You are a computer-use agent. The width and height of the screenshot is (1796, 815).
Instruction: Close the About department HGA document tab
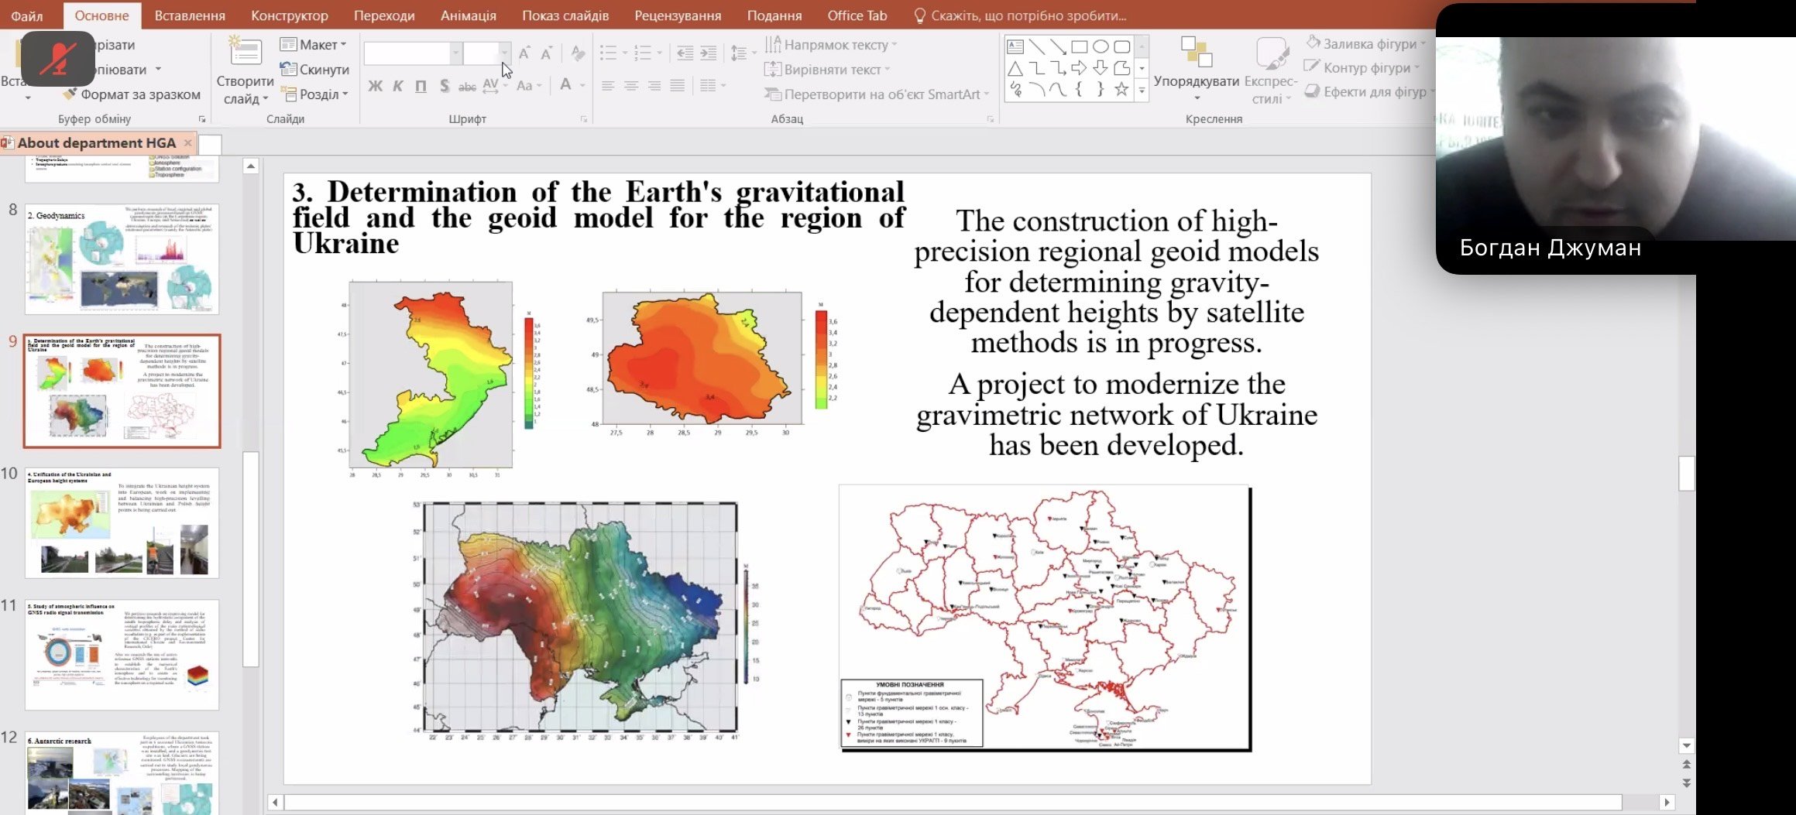click(x=187, y=143)
